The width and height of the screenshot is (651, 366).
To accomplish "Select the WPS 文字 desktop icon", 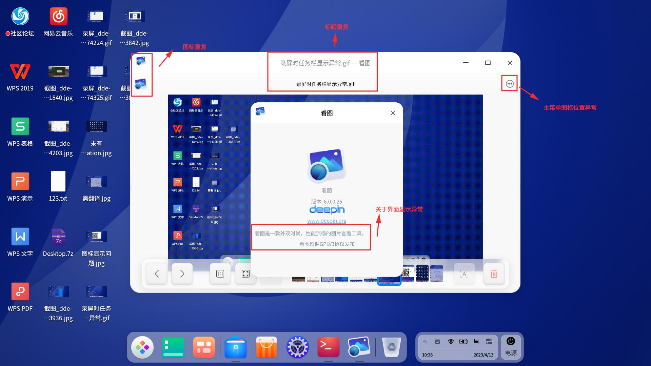I will tap(20, 242).
